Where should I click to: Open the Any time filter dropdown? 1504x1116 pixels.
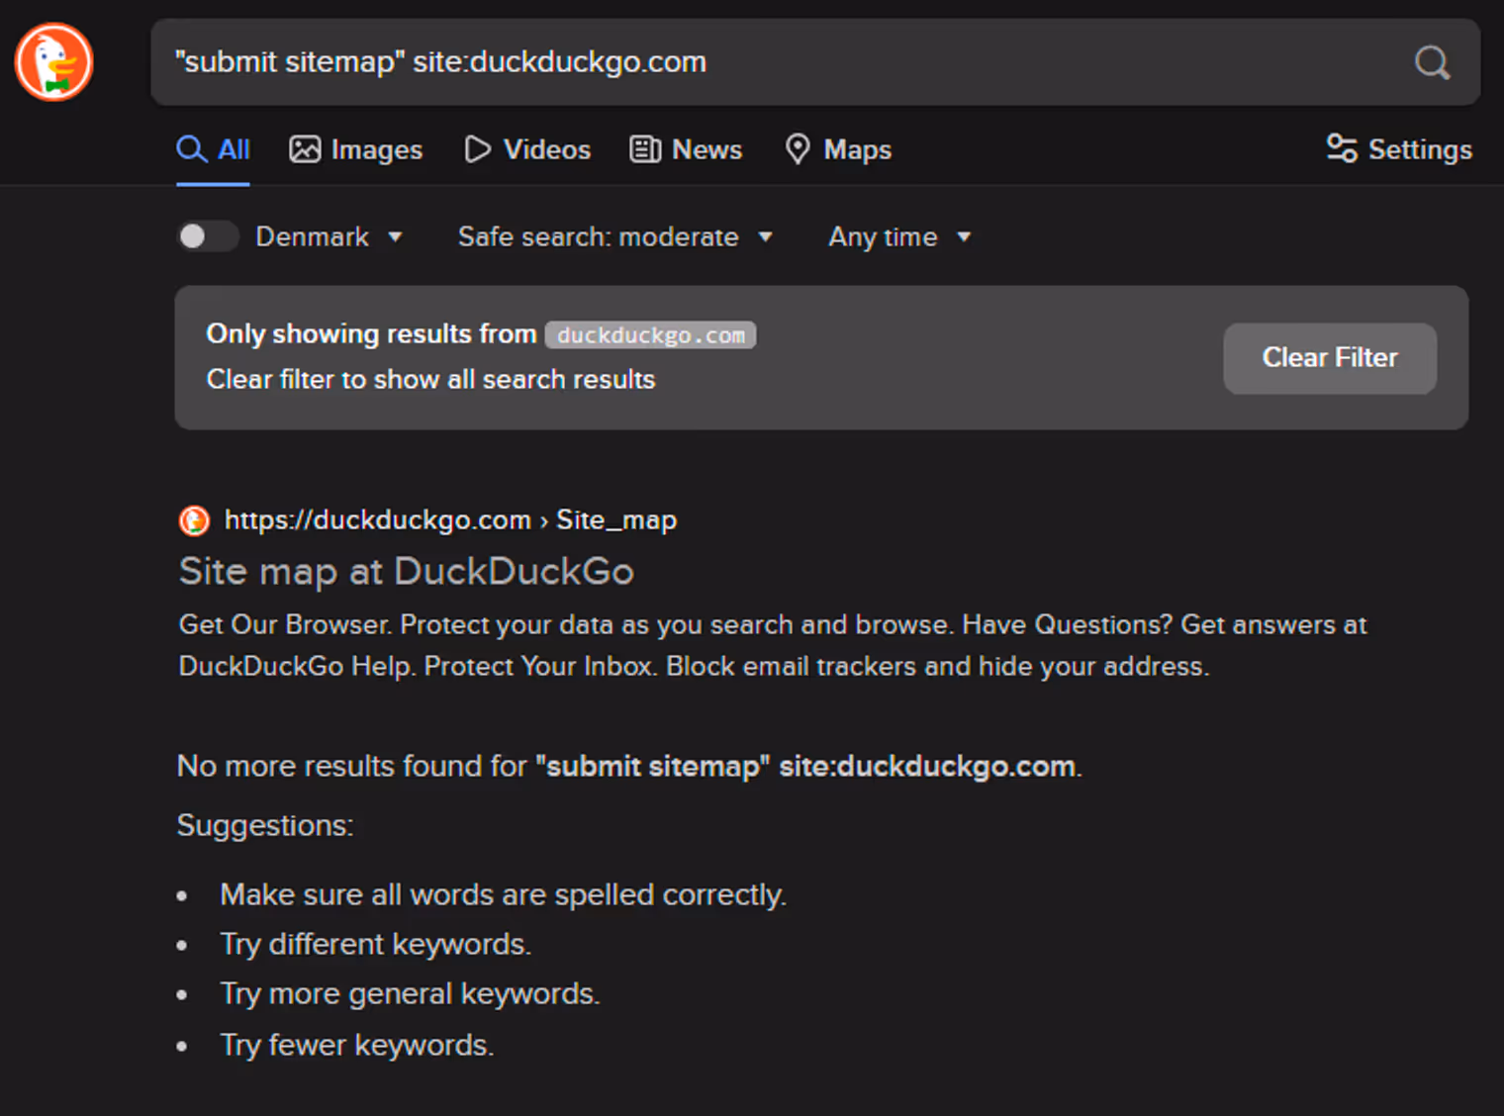[x=900, y=236]
